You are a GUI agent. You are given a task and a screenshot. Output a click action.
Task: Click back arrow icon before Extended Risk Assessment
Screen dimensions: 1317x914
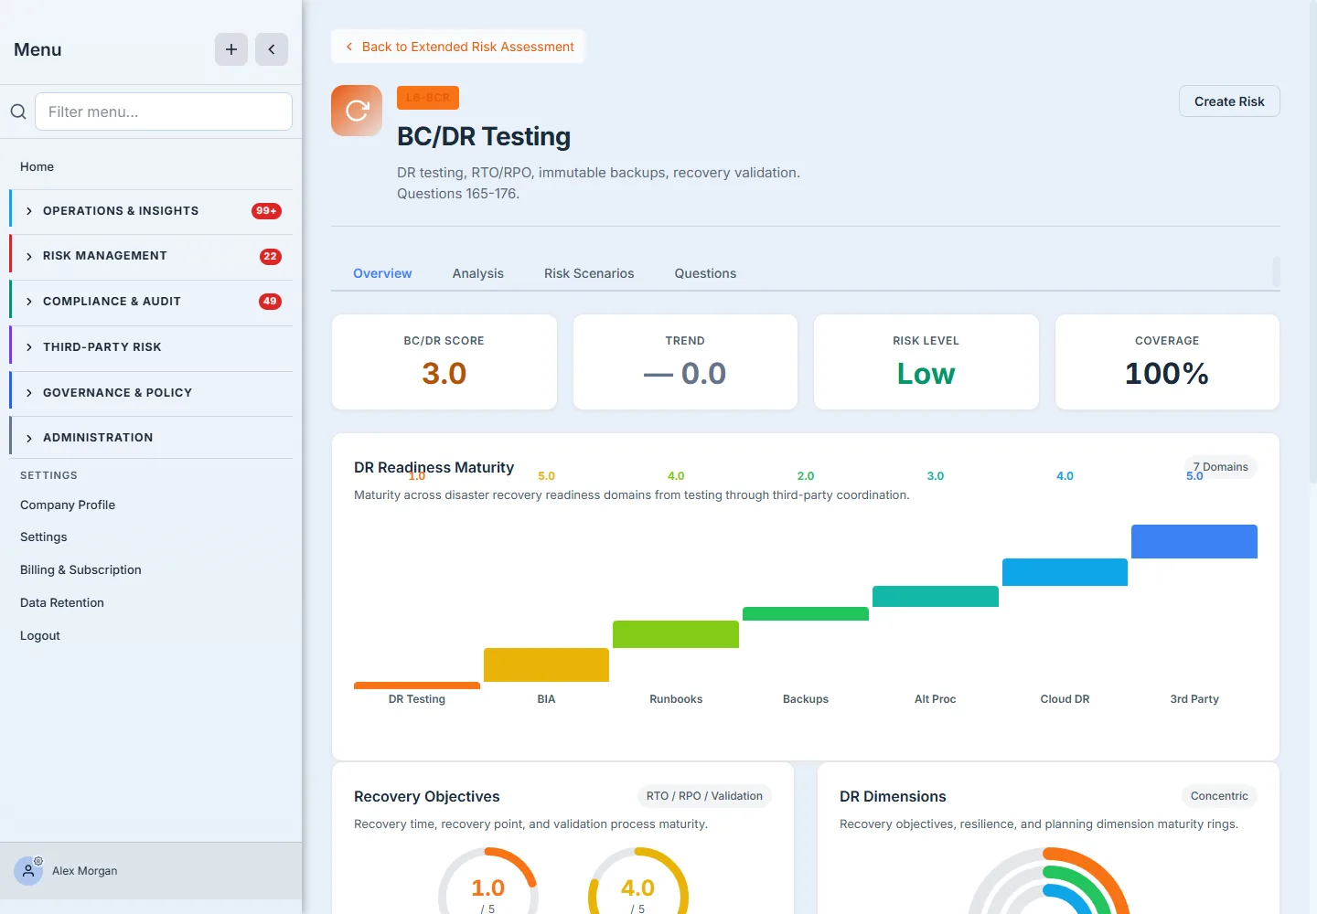click(x=349, y=47)
